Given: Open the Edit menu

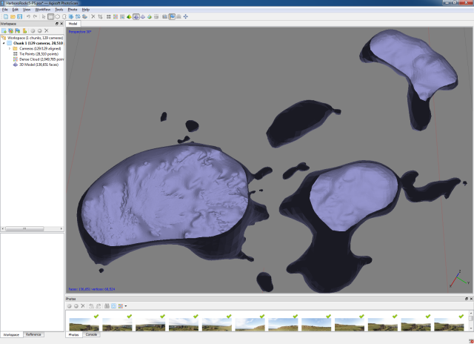Looking at the screenshot, I should tap(15, 10).
